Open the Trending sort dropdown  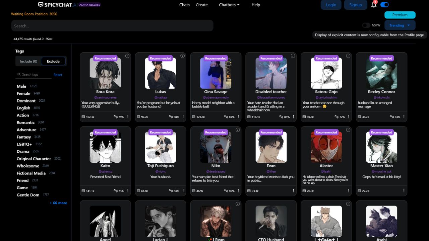(x=400, y=25)
